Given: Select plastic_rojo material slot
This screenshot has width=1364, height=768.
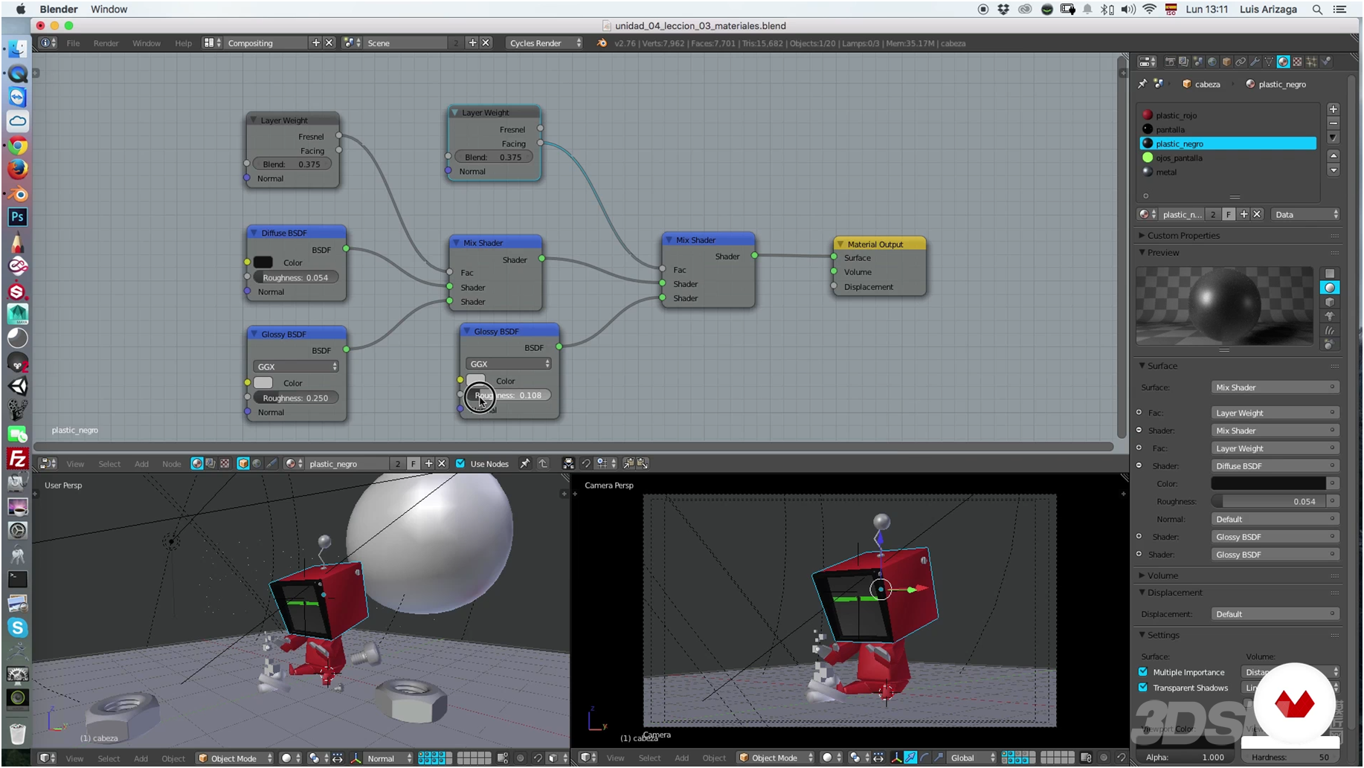Looking at the screenshot, I should coord(1228,115).
